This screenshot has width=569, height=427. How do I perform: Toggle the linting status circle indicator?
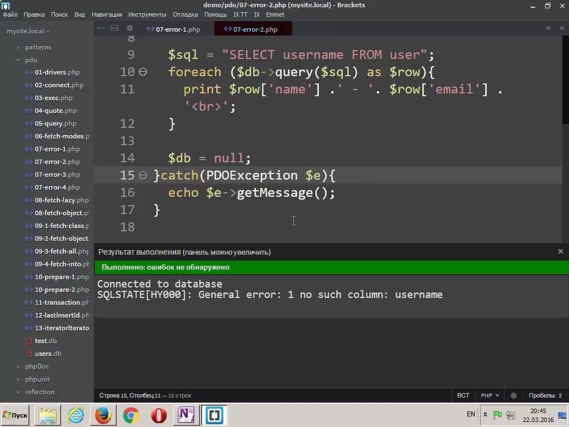pyautogui.click(x=513, y=396)
